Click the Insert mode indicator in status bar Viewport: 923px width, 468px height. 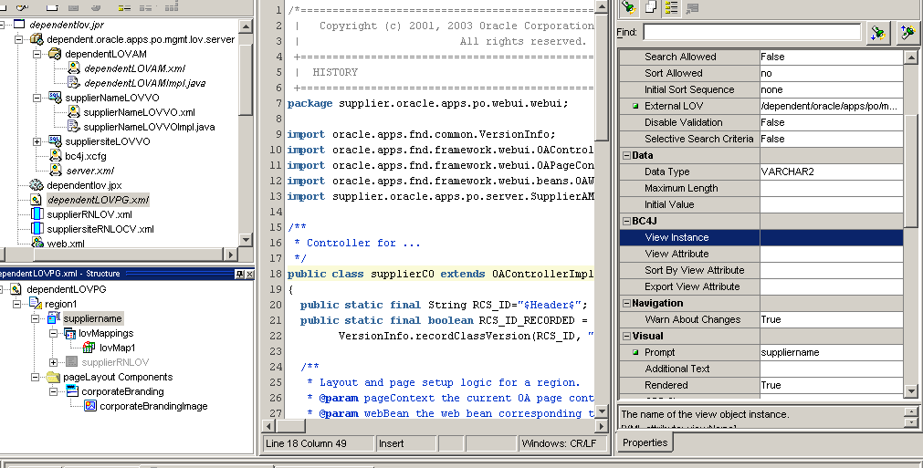(x=406, y=443)
